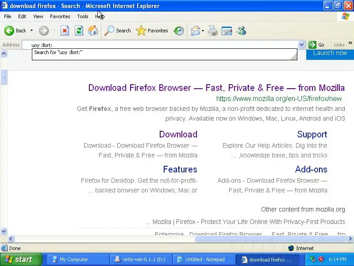Click 'Mozilla | Firefox - Protect Your Life Online' entry

249,222
